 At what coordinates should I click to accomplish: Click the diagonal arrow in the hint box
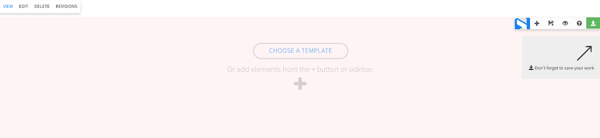coord(584,53)
